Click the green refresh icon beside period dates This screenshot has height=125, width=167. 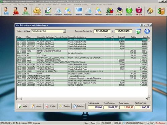tap(138, 31)
